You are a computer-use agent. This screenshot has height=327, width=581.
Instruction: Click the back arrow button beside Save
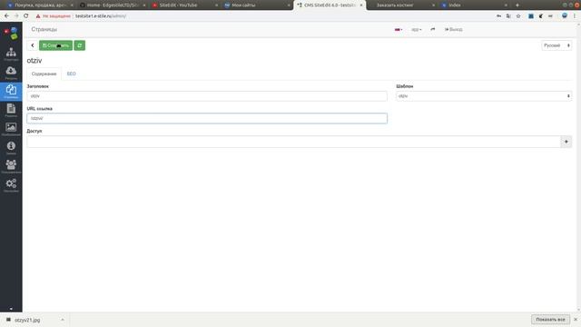(33, 45)
